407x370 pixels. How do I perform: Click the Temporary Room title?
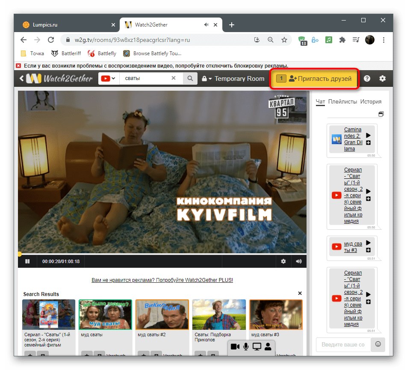(239, 79)
